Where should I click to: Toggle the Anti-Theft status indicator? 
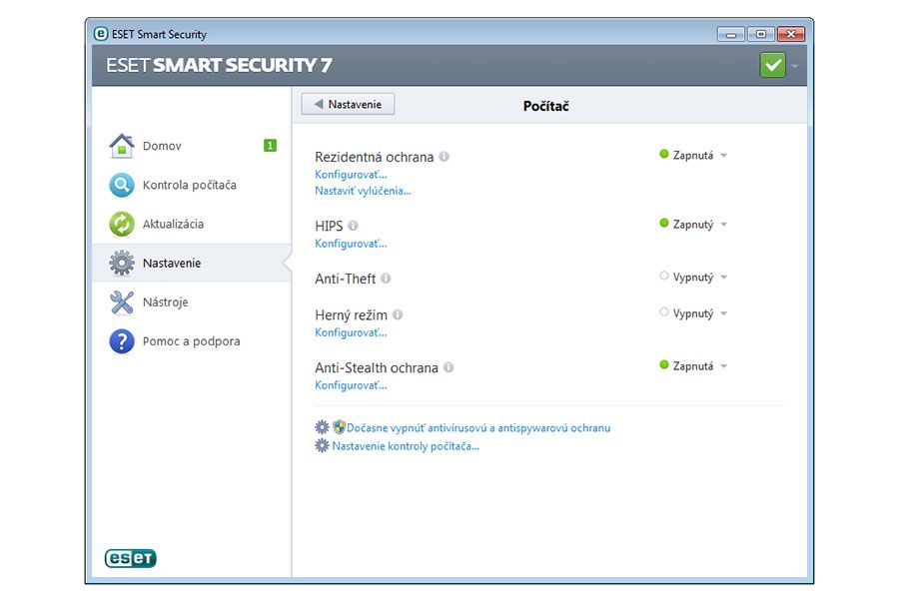[x=664, y=276]
